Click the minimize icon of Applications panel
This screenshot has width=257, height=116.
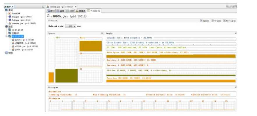click(43, 7)
